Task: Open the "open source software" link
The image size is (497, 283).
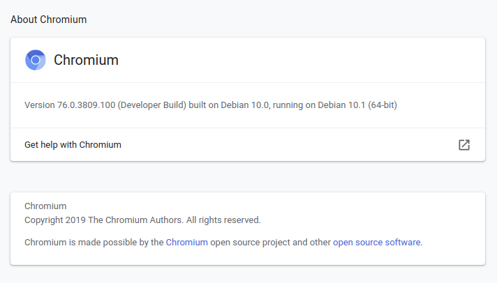Action: (x=377, y=243)
